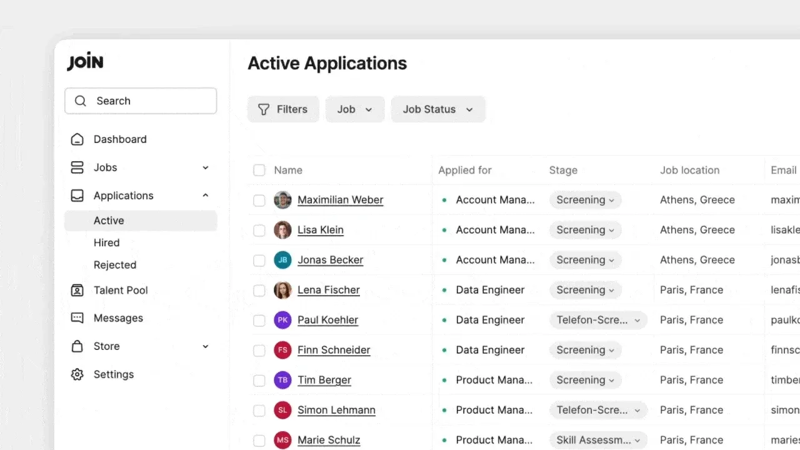Select Jonas Becker's row checkbox

tap(259, 260)
